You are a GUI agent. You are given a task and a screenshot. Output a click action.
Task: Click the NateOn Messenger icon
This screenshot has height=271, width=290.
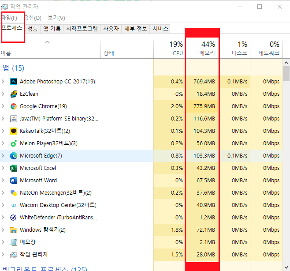point(14,193)
